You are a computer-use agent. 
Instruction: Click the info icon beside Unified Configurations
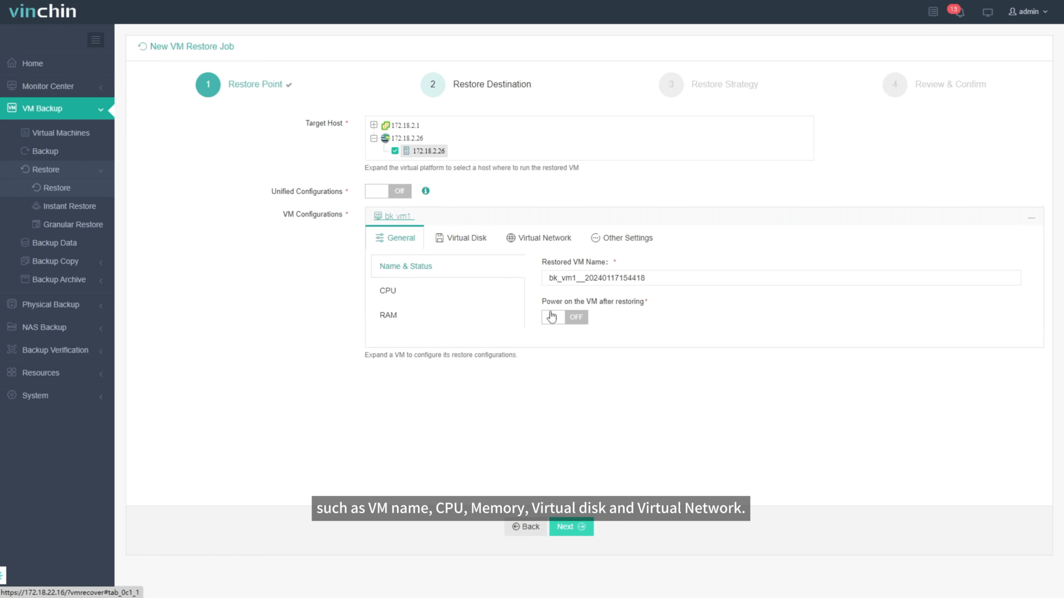click(x=425, y=191)
